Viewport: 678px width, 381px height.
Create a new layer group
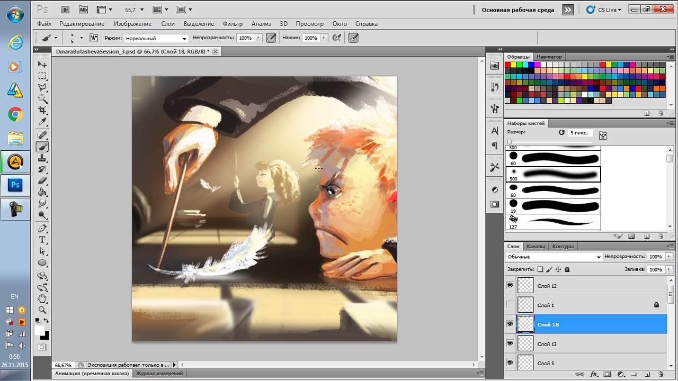point(634,374)
